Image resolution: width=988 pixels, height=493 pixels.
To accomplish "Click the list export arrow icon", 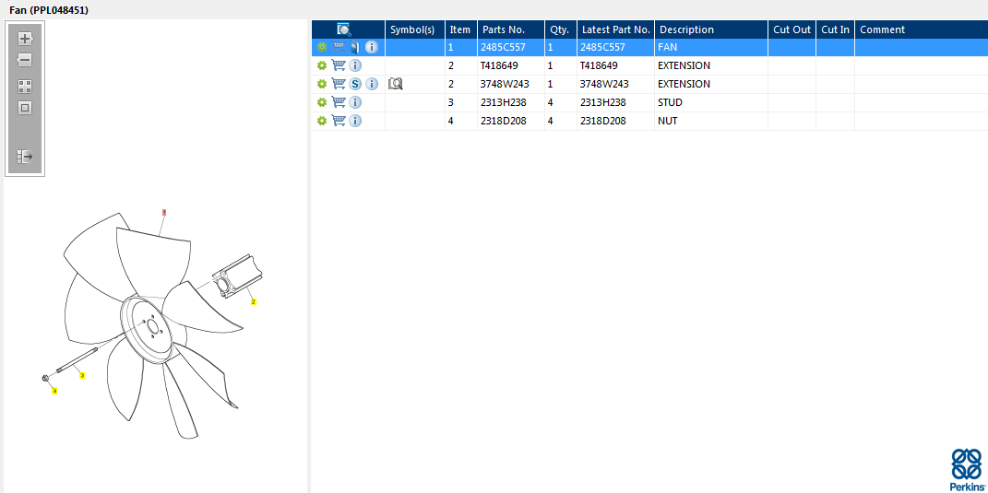I will click(x=25, y=157).
